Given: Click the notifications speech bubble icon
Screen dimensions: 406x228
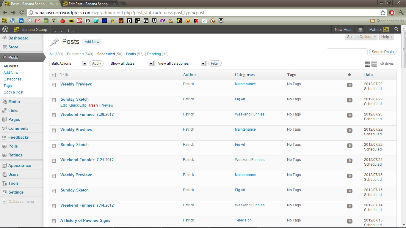Looking at the screenshot, I should [360, 29].
